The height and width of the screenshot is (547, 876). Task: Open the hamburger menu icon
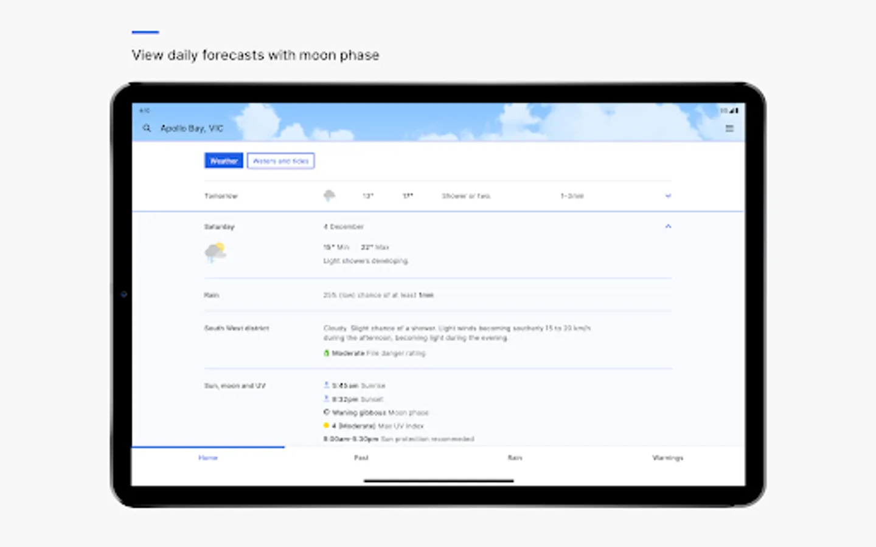(729, 128)
